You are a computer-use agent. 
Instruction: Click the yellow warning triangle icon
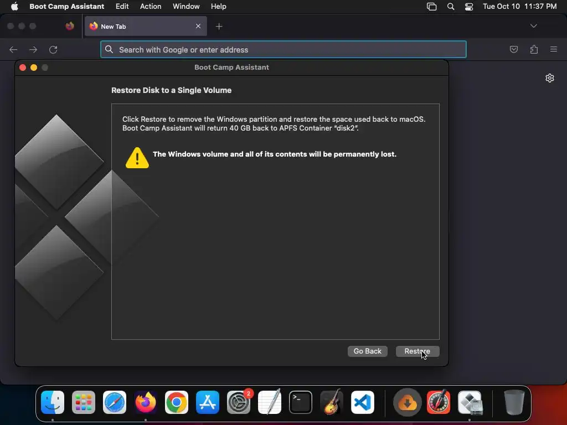tap(137, 158)
